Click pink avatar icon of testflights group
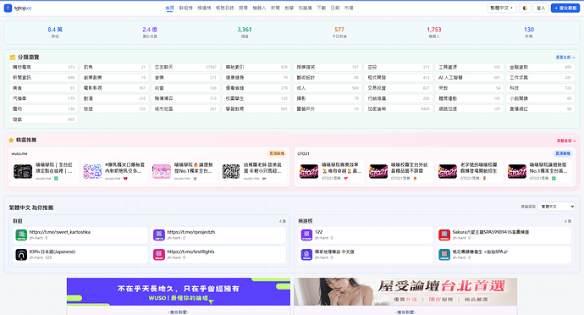Screen dimensions: 584x315 (159, 255)
